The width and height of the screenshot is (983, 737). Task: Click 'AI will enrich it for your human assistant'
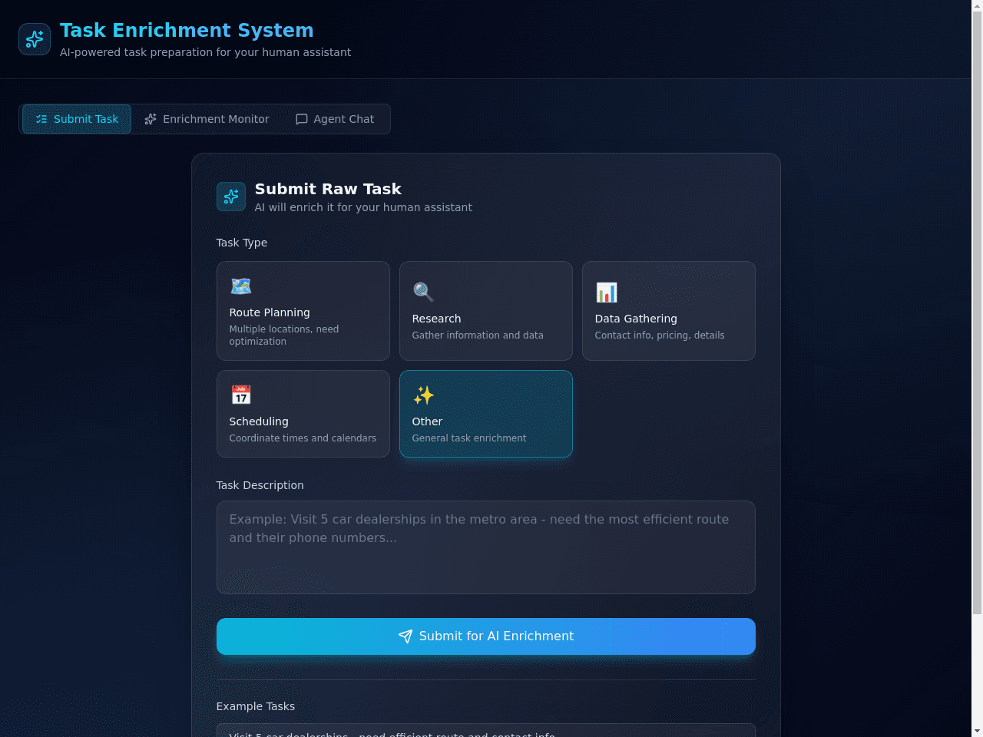click(363, 207)
